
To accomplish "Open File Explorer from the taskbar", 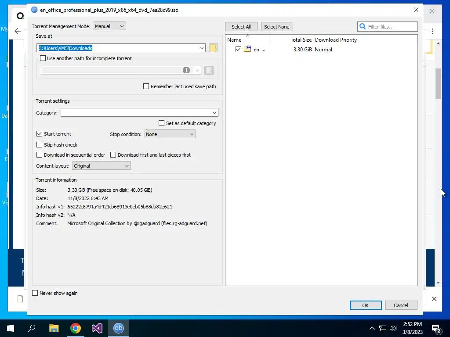I will tap(54, 328).
